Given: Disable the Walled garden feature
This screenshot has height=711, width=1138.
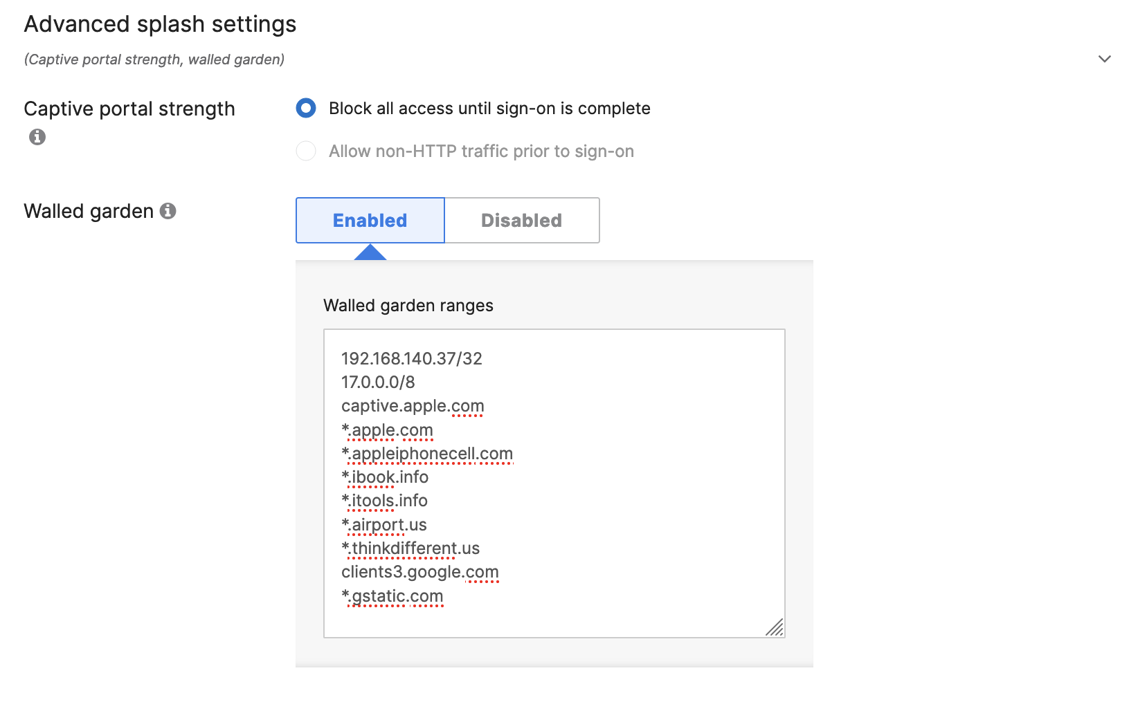Looking at the screenshot, I should (522, 220).
